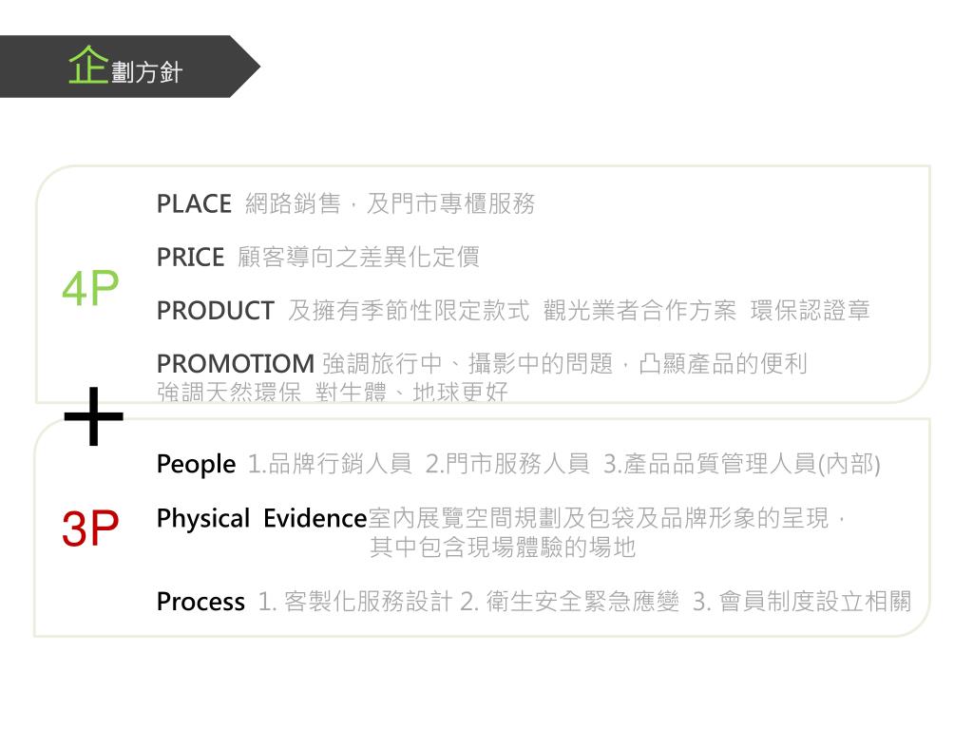The width and height of the screenshot is (973, 730).
Task: Click the 3. 會員制度設立相關 item
Action: (x=802, y=602)
